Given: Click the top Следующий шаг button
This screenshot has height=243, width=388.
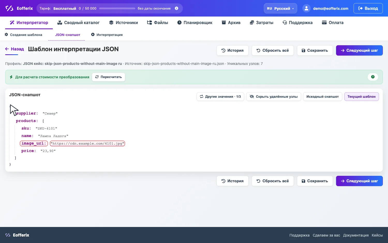Looking at the screenshot, I should tap(359, 50).
